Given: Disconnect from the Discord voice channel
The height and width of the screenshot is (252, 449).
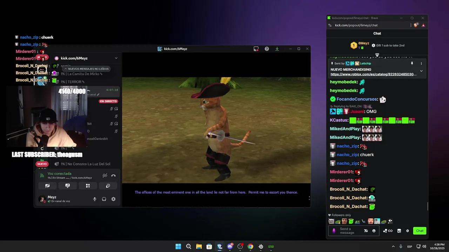Looking at the screenshot, I should click(x=113, y=176).
